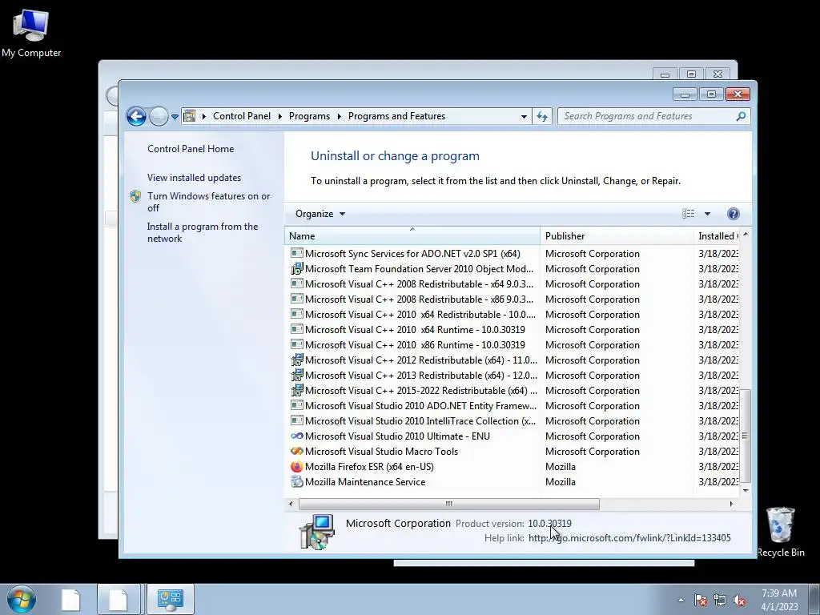Screen dimensions: 820x615
Task: Click the Action Center flag tray icon
Action: pos(701,600)
